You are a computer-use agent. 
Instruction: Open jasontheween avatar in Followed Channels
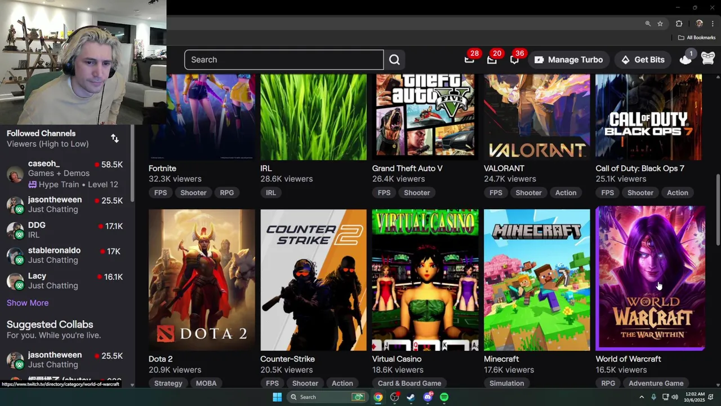click(15, 205)
